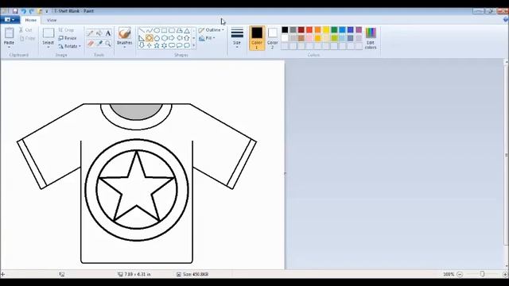The width and height of the screenshot is (509, 286).
Task: Choose the Rounded rectangle shape
Action: [x=172, y=30]
